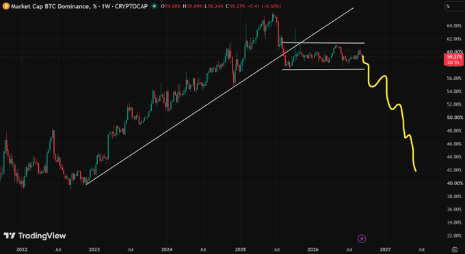Click the 46.00% price scale label
This screenshot has width=465, height=254.
[454, 143]
